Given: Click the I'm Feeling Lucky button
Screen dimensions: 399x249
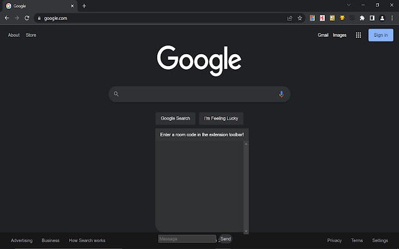Looking at the screenshot, I should click(221, 118).
